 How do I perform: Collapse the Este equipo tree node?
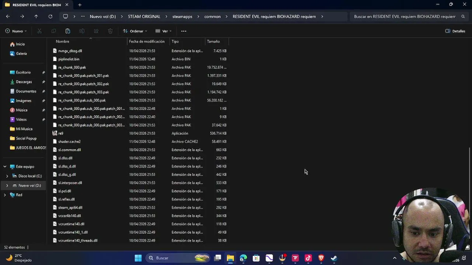click(x=5, y=166)
